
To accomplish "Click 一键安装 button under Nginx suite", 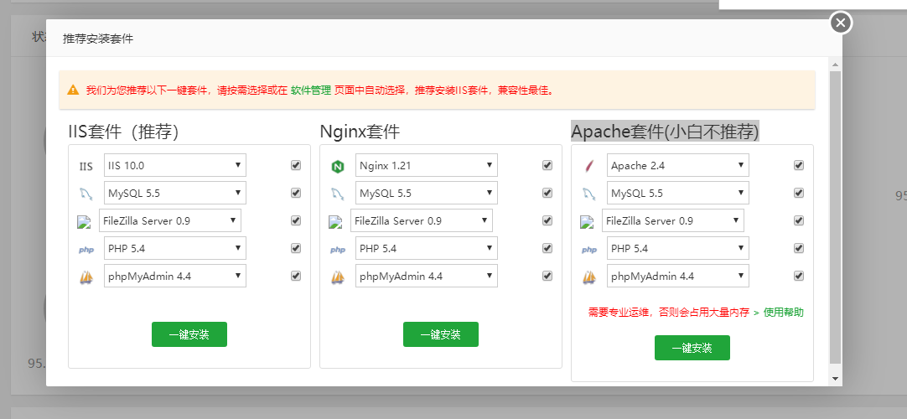I will (x=441, y=334).
